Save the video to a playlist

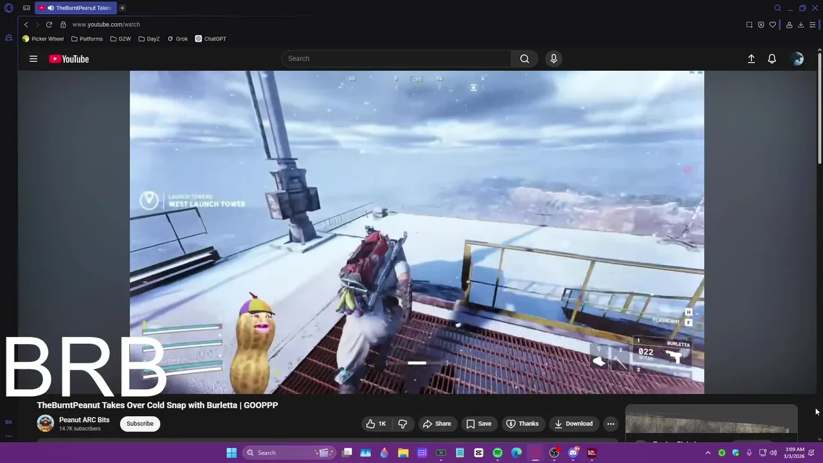pyautogui.click(x=479, y=424)
